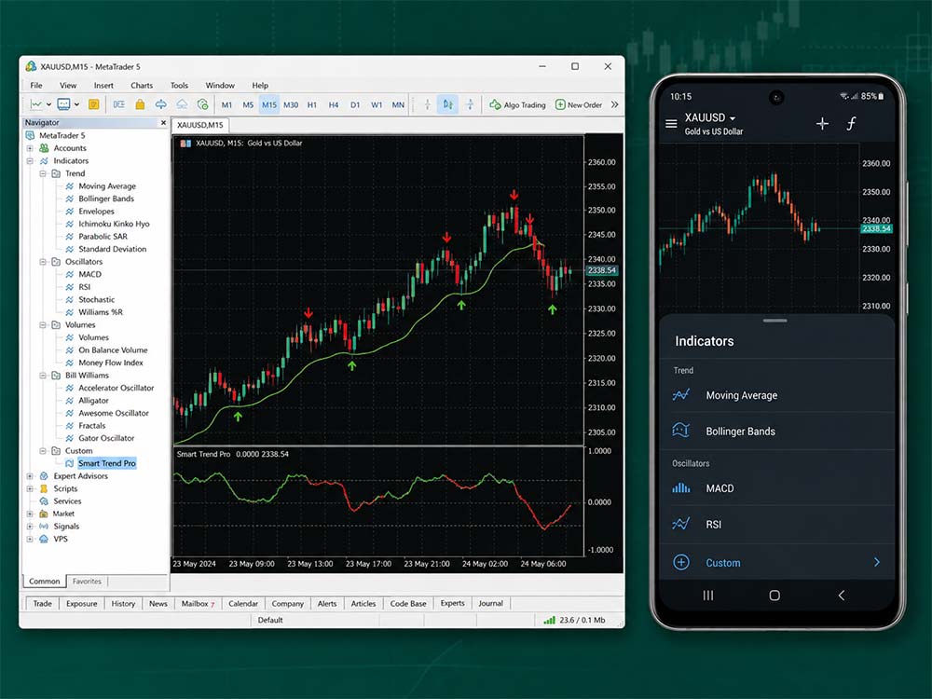Image resolution: width=932 pixels, height=699 pixels.
Task: Click the green MQL cloud toolbar icon
Action: tap(202, 104)
